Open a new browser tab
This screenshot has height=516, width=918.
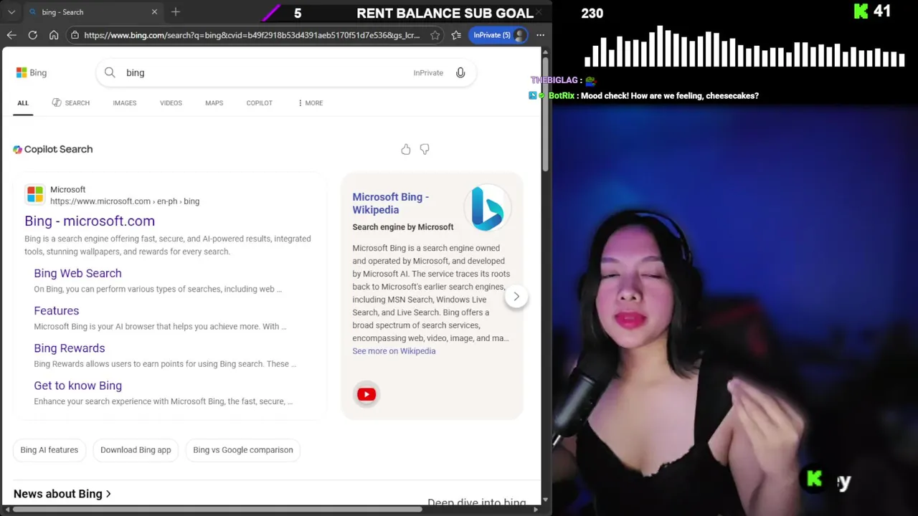click(176, 12)
